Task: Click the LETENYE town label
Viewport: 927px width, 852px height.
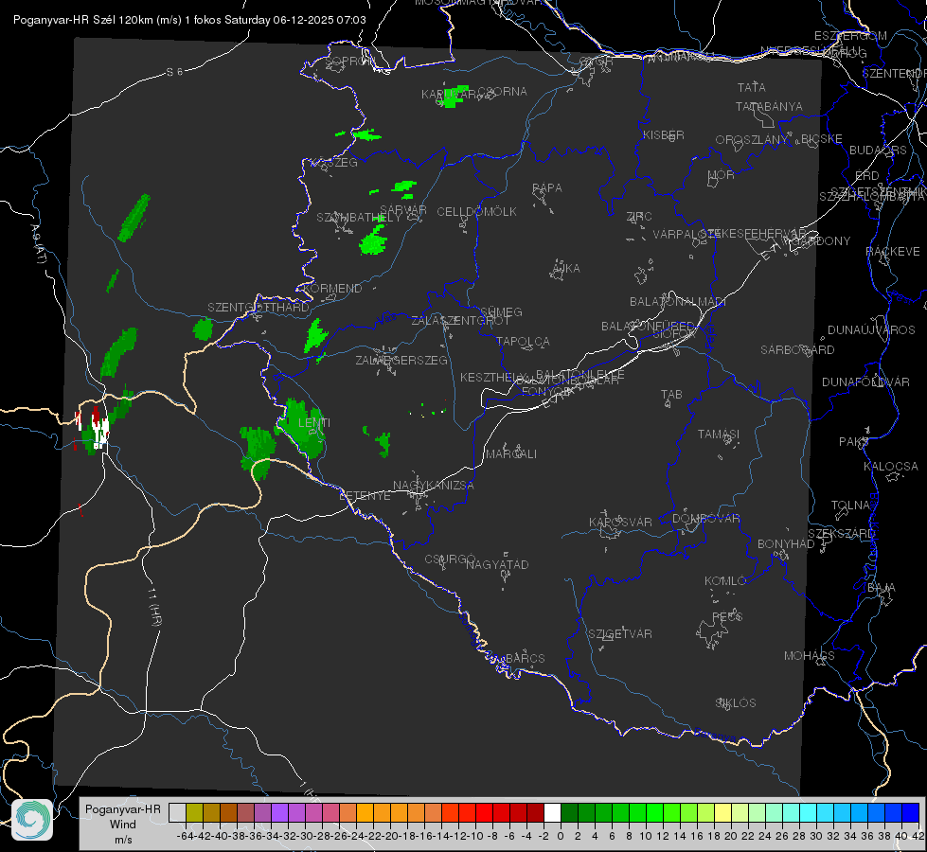Action: 365,495
